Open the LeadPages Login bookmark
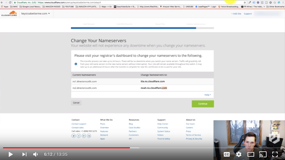285x160 pixels. (x=206, y=7)
